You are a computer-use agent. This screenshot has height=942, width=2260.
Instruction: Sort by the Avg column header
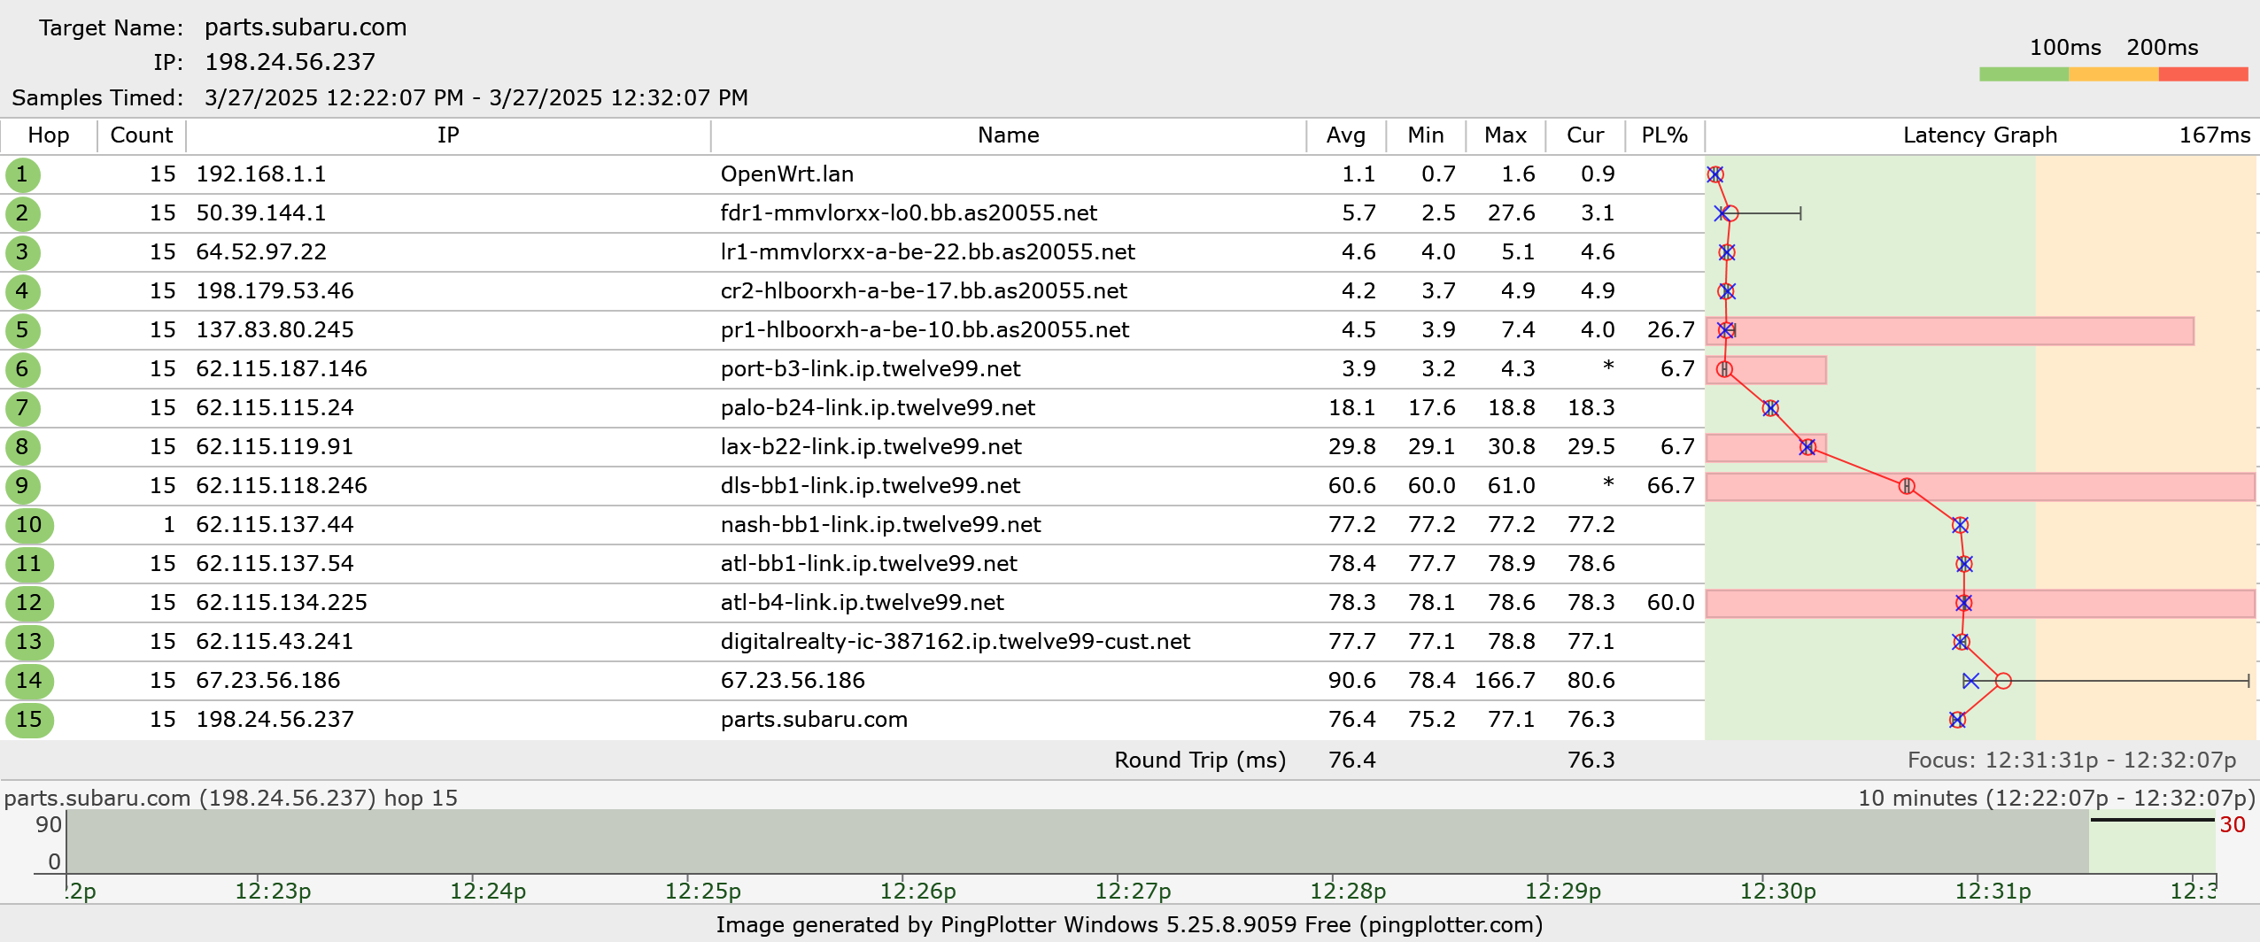1345,135
